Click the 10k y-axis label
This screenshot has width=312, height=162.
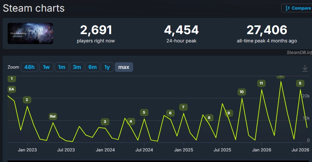306,118
